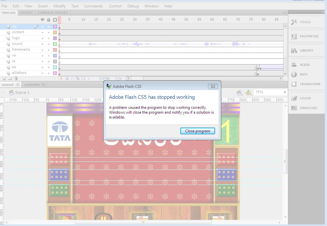Image resolution: width=327 pixels, height=226 pixels.
Task: Click the New Folder icon in timeline
Action: [x=10, y=78]
